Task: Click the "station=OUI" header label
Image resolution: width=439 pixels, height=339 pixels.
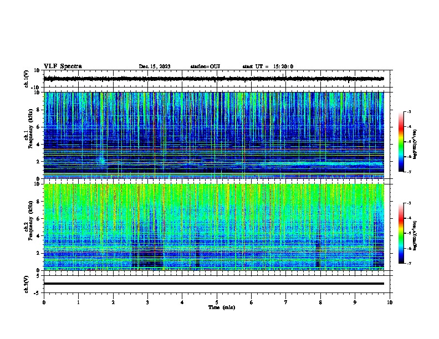Action: click(x=205, y=66)
